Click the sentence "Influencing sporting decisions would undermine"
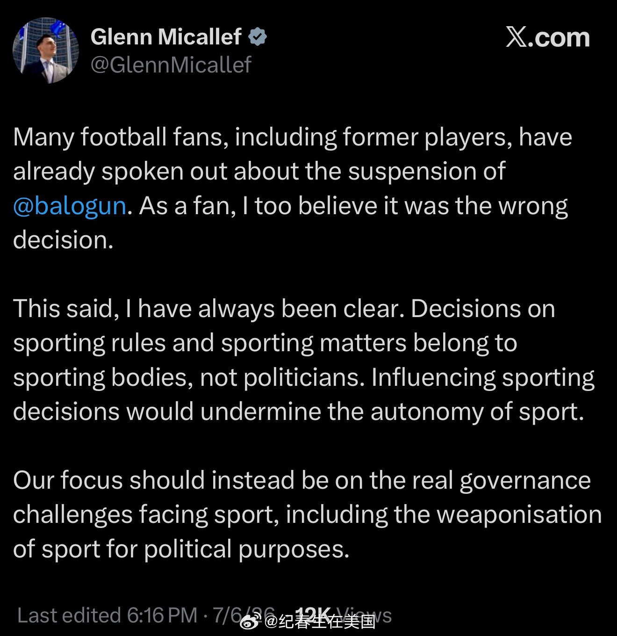Image resolution: width=617 pixels, height=636 pixels. pyautogui.click(x=304, y=394)
